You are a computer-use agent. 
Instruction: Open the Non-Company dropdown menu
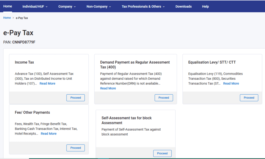pyautogui.click(x=99, y=7)
